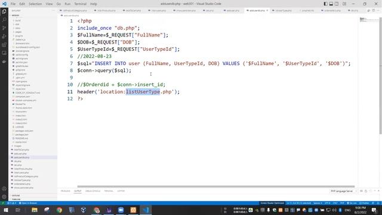
Task: Click the editor horizontal scrollbar
Action: point(216,186)
